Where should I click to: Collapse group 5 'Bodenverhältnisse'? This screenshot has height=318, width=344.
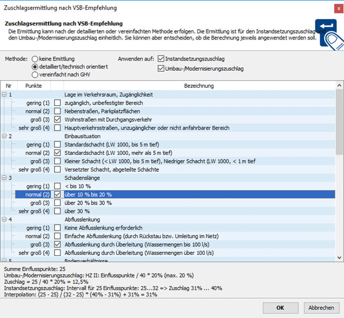pos(4,260)
